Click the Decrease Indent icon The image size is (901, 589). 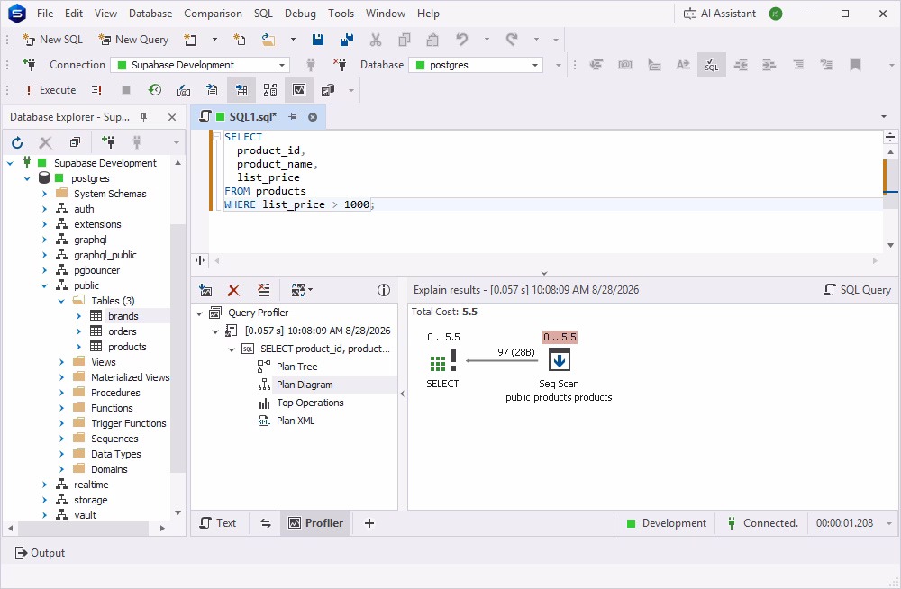point(741,65)
